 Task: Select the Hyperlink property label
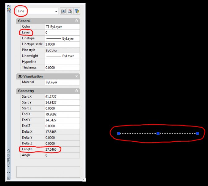pos(29,62)
